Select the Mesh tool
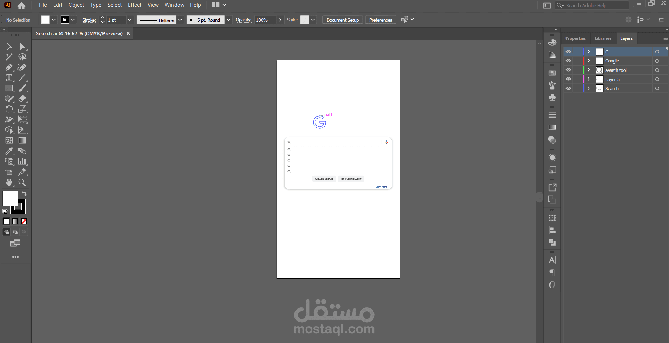The image size is (669, 343). [x=9, y=141]
